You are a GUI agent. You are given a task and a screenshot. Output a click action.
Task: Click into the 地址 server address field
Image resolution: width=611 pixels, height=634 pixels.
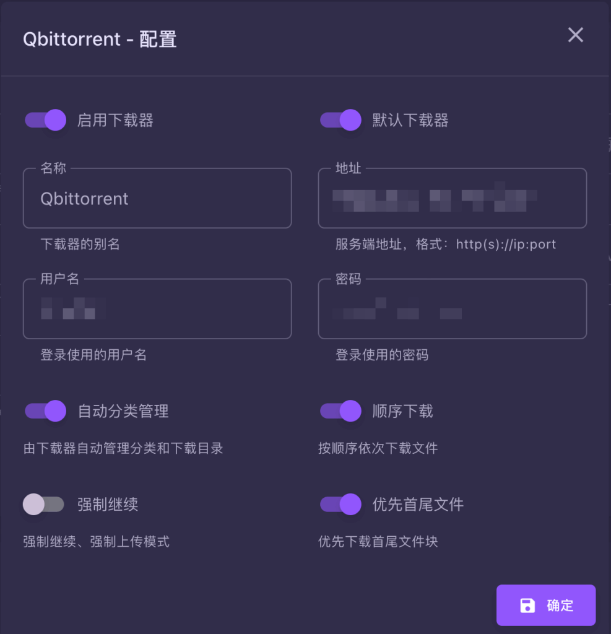(452, 199)
